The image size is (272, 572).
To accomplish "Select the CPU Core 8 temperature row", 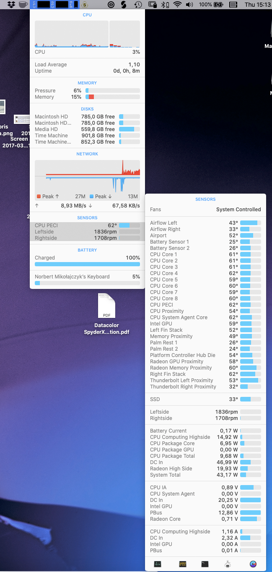I will coord(205,299).
